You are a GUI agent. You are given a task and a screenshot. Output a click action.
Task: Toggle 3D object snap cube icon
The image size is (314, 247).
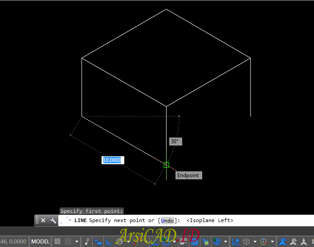pyautogui.click(x=216, y=242)
